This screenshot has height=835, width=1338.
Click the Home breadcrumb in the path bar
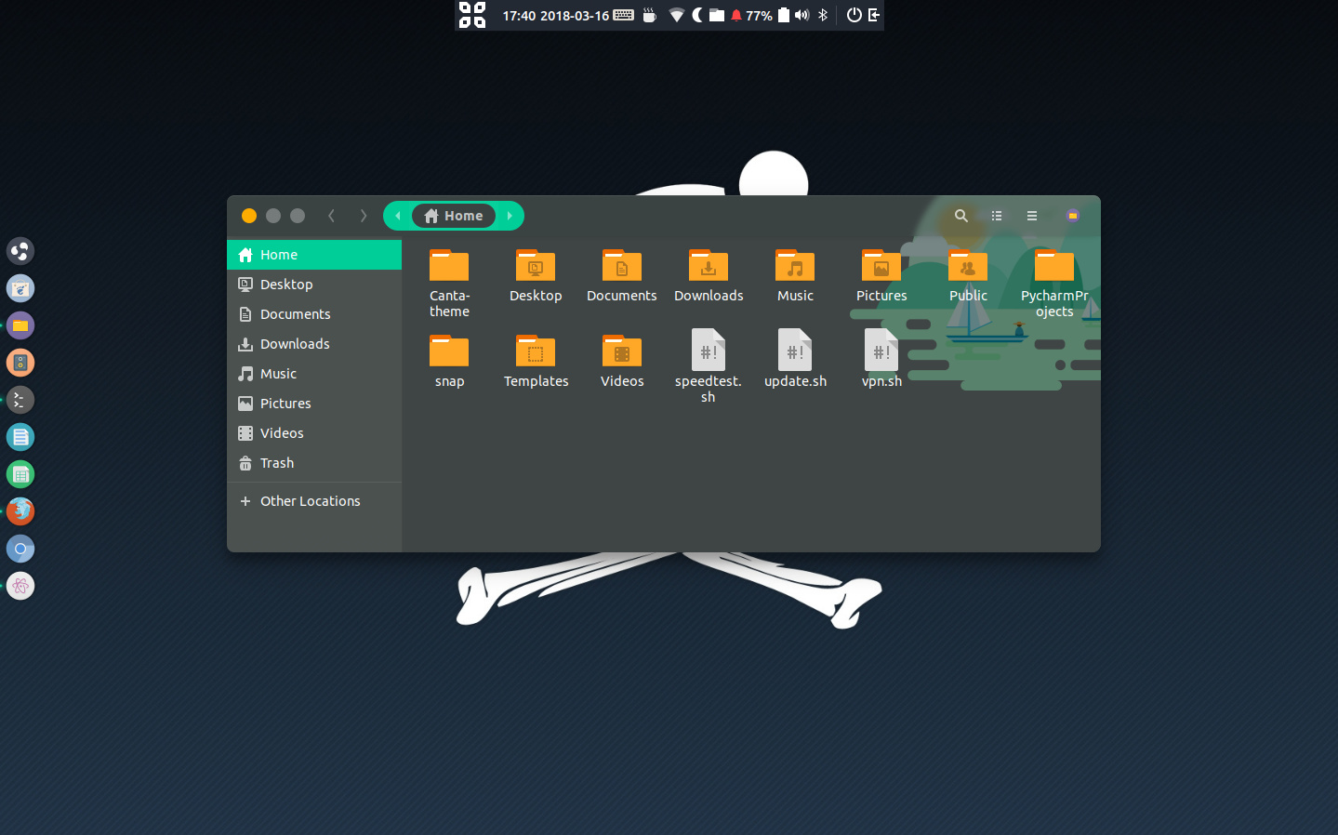[454, 215]
